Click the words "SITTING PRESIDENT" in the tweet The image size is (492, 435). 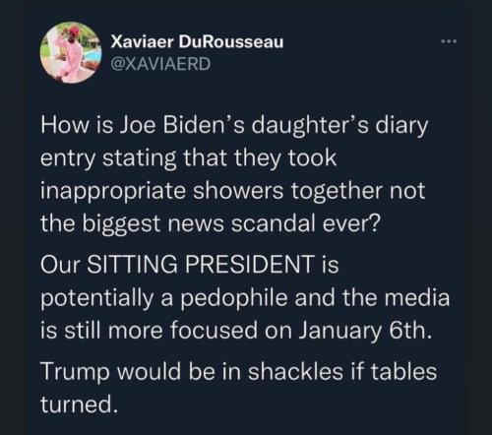[x=200, y=264]
